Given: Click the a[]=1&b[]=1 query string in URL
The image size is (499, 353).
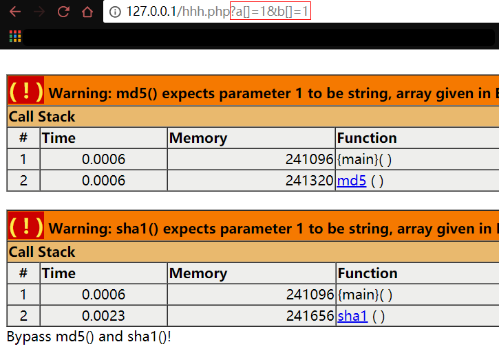Looking at the screenshot, I should click(x=270, y=12).
